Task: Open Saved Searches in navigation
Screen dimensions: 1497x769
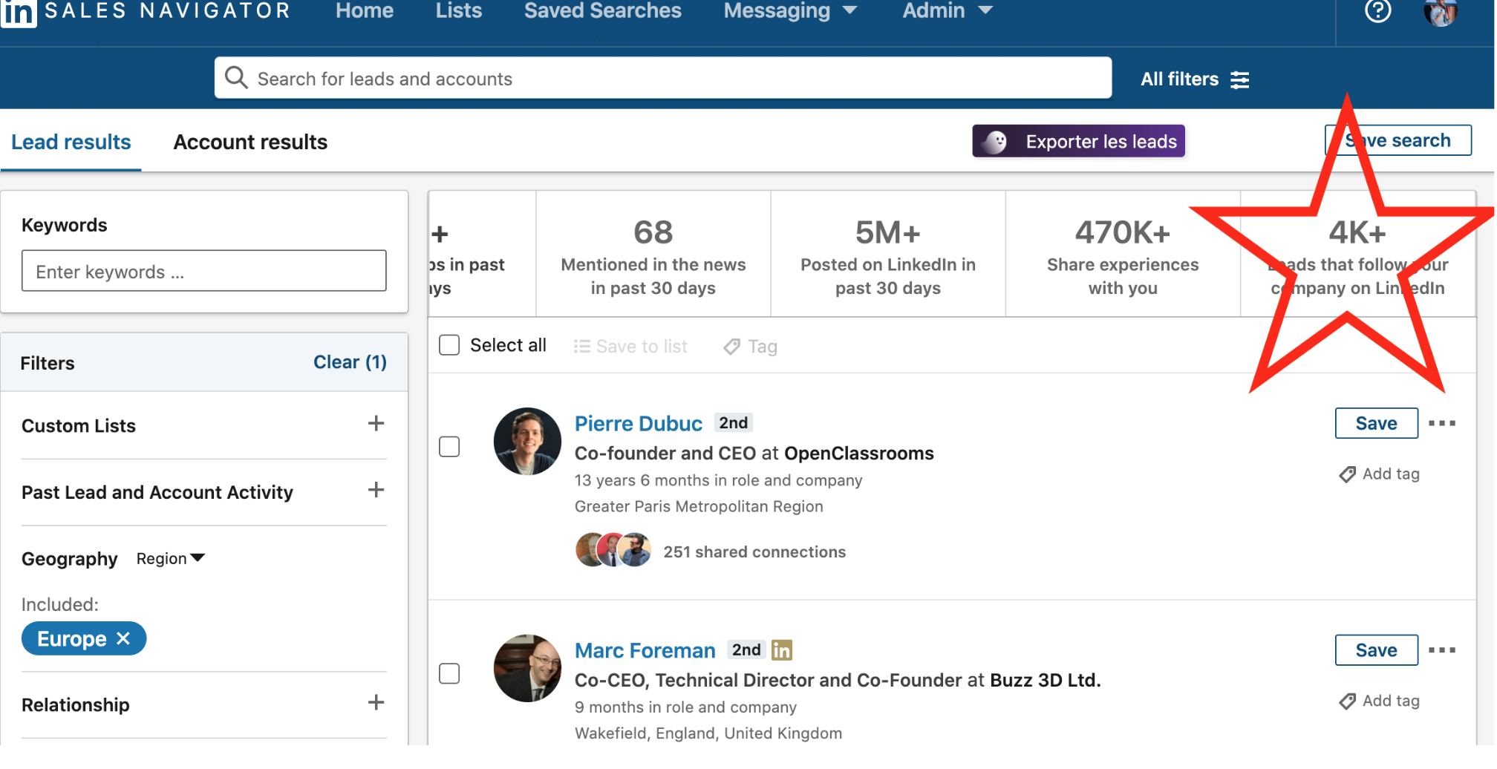Action: [x=603, y=11]
